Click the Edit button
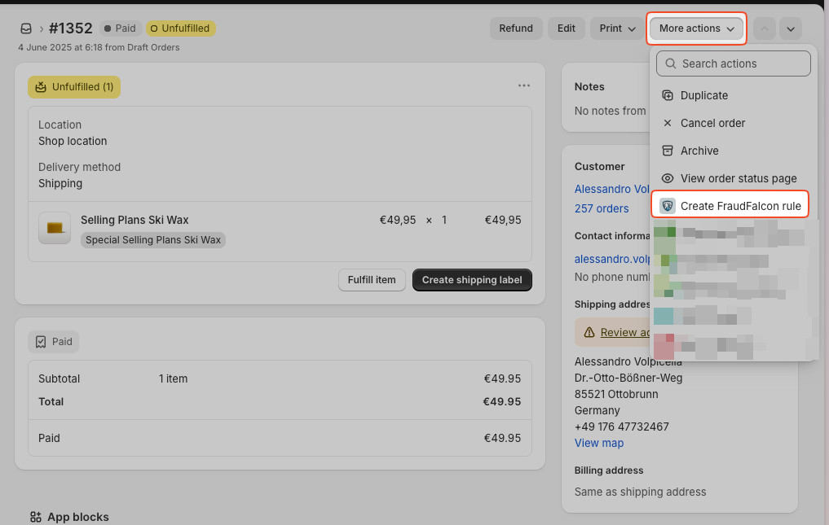The width and height of the screenshot is (829, 525). 567,28
